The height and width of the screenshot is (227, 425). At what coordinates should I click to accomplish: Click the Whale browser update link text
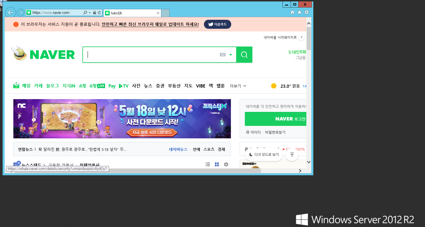click(150, 24)
